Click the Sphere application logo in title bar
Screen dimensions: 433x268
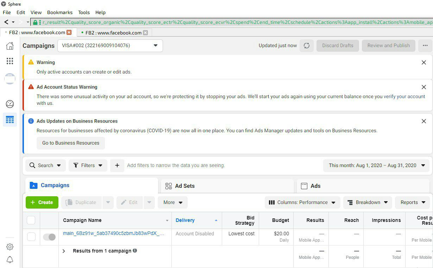(x=4, y=4)
